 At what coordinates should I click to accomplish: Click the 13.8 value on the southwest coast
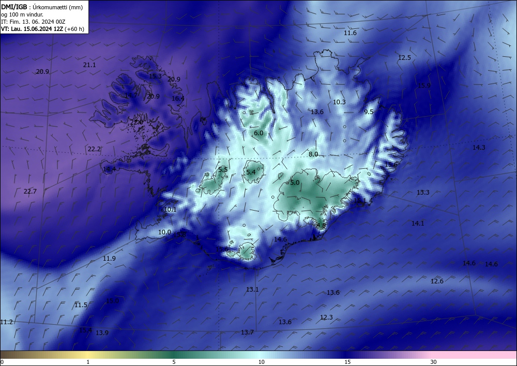coord(179,235)
